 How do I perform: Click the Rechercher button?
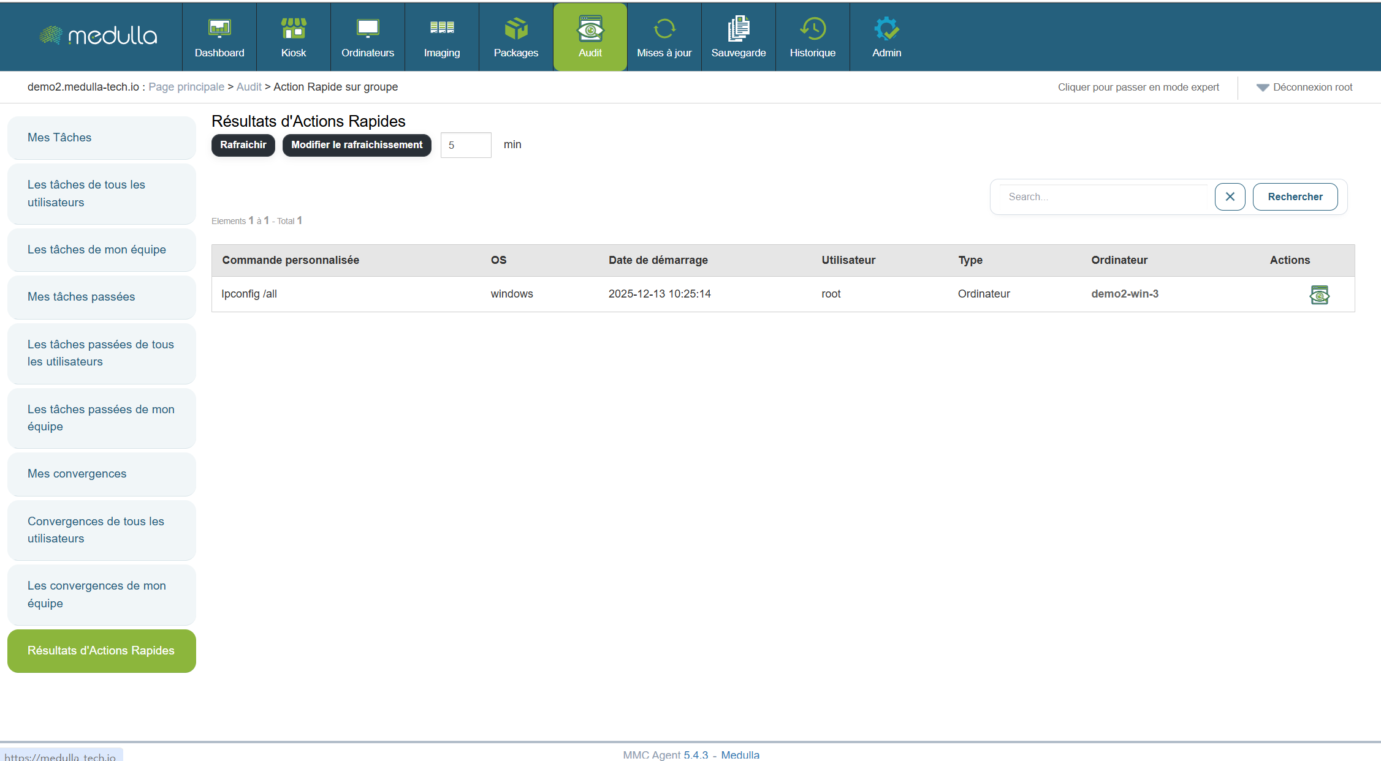1295,197
